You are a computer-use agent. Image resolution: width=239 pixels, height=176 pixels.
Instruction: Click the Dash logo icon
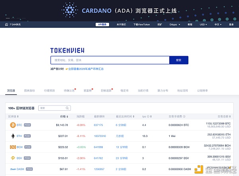(13, 169)
